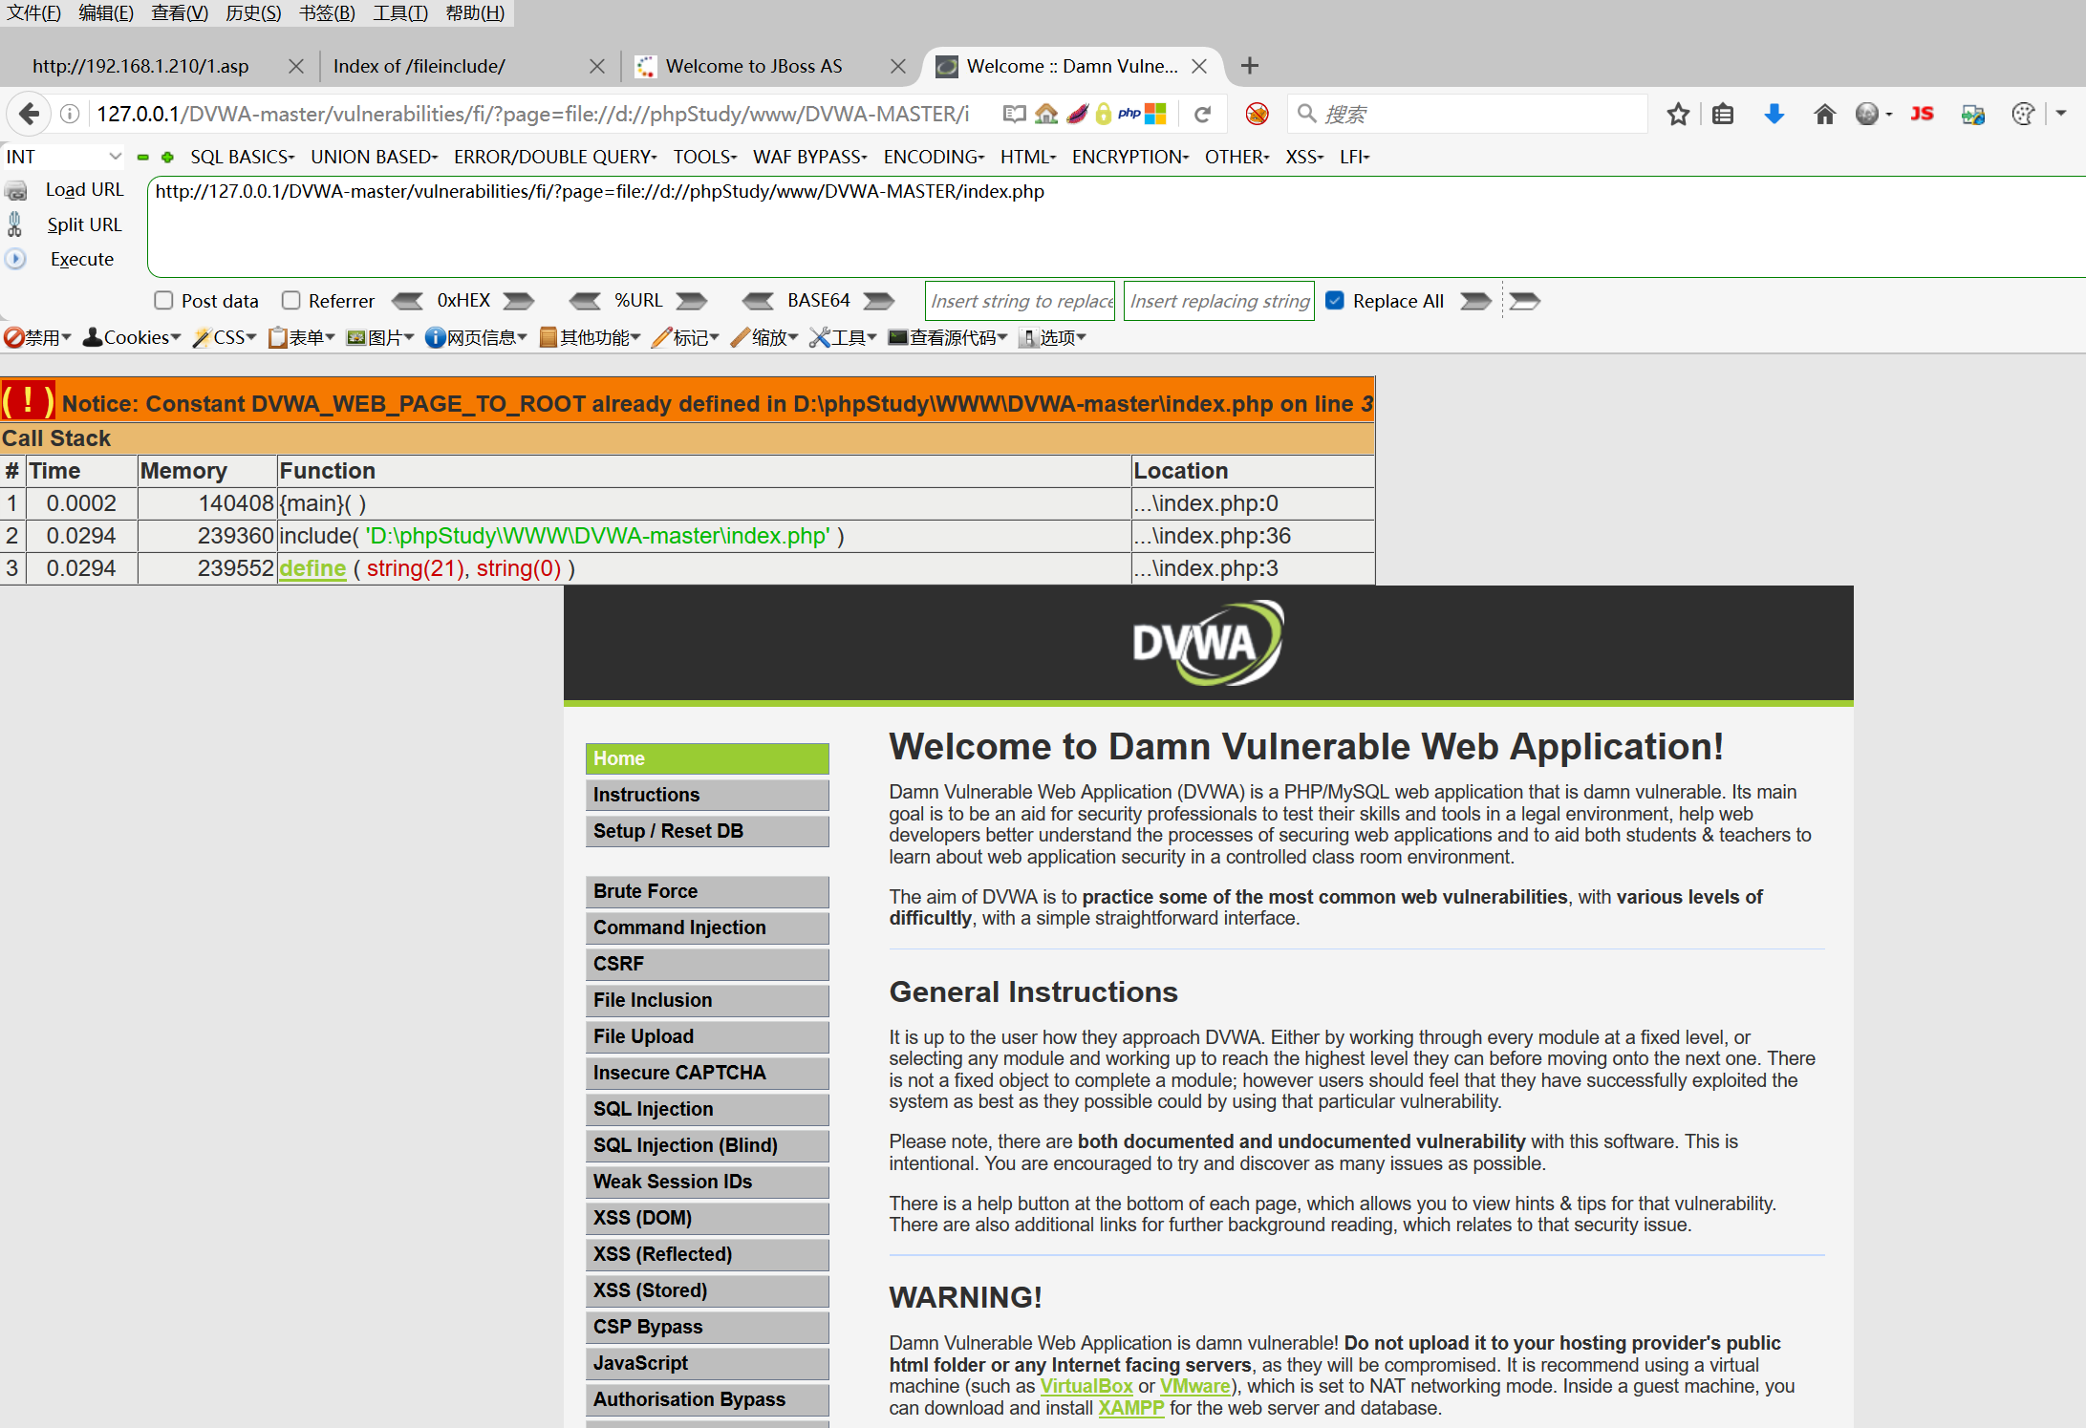Expand the UNION BASED menu
The width and height of the screenshot is (2086, 1428).
(x=374, y=157)
